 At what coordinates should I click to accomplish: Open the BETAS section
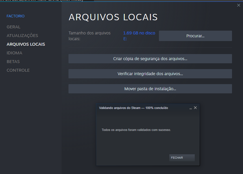point(13,62)
